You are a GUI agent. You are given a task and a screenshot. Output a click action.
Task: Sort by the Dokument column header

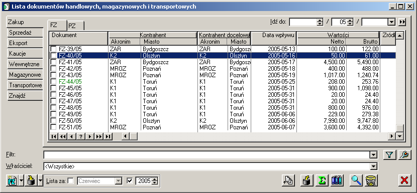(x=79, y=38)
